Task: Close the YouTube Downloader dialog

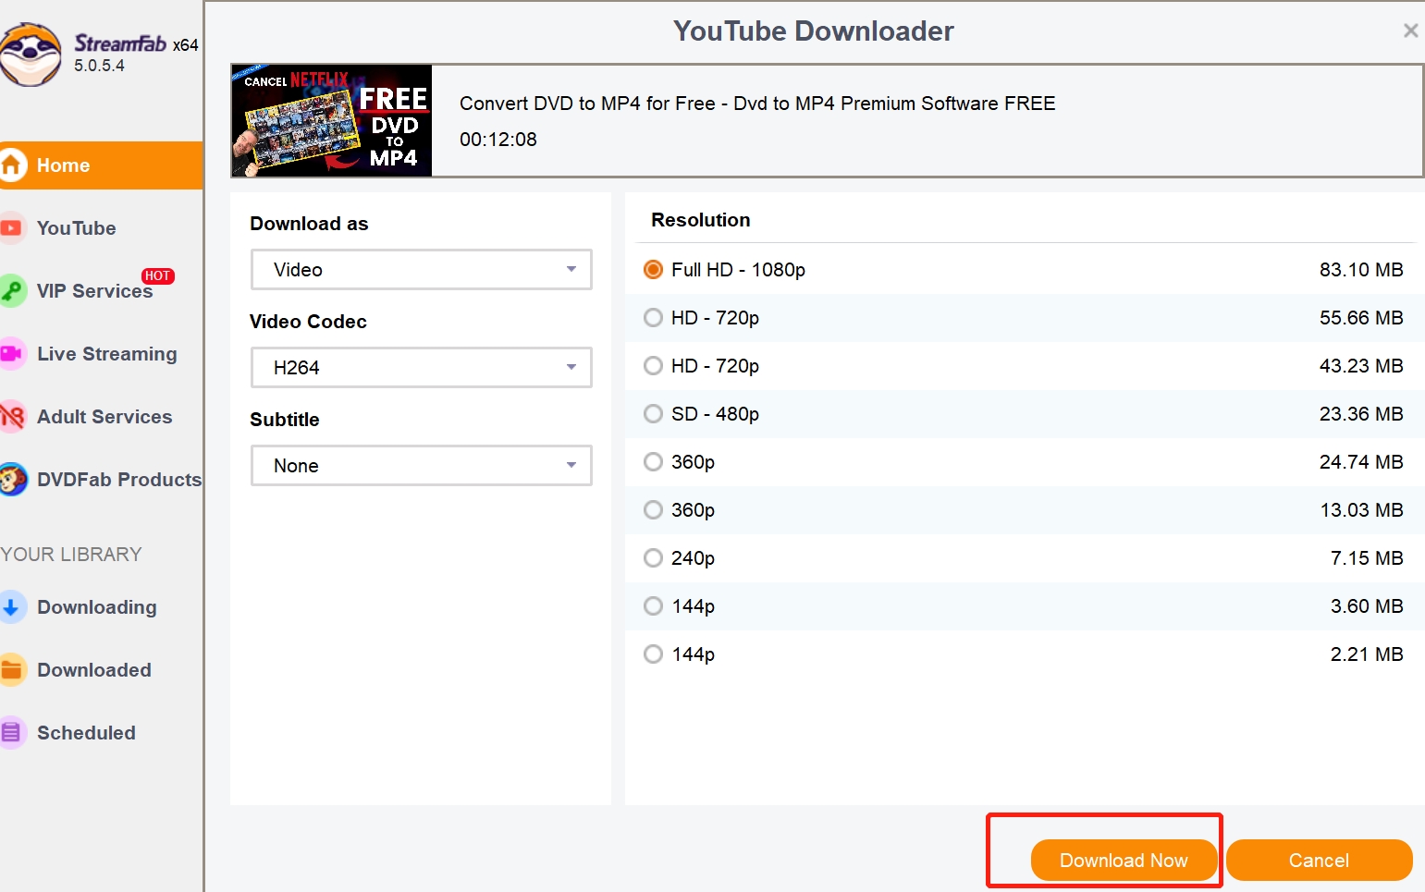Action: coord(1410,31)
